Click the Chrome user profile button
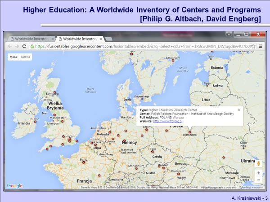Image resolution: width=270 pixels, height=202 pixels. (x=229, y=34)
